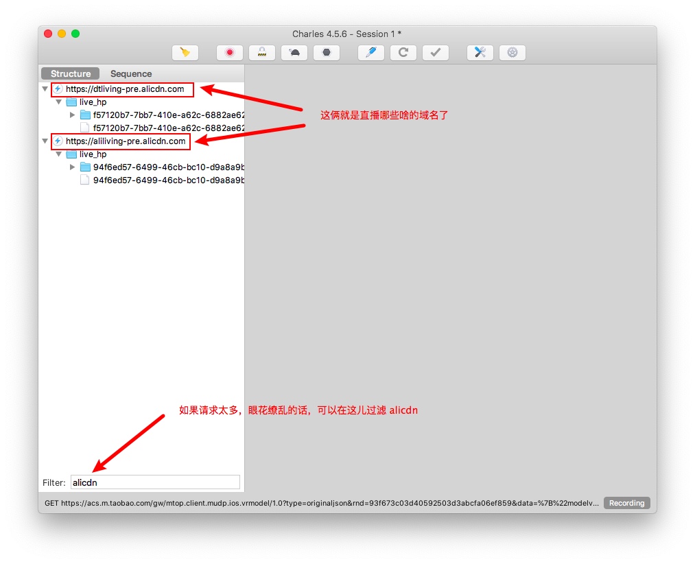Viewport: 695px width, 564px height.
Task: Click the Repeat request icon
Action: coord(403,52)
